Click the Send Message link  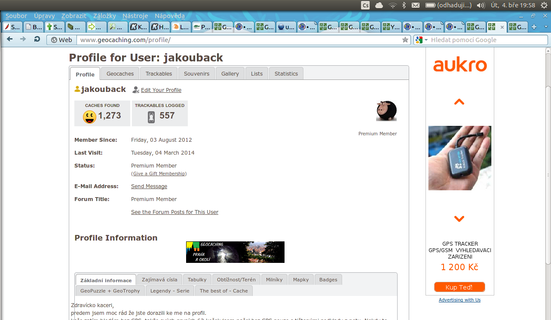[149, 186]
